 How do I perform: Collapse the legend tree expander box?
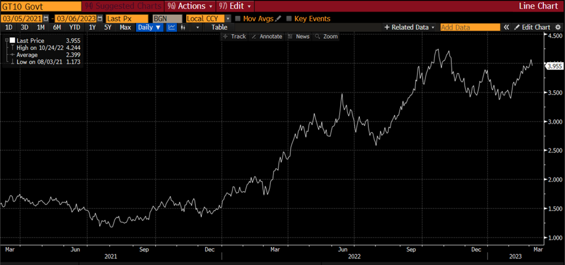pos(7,41)
